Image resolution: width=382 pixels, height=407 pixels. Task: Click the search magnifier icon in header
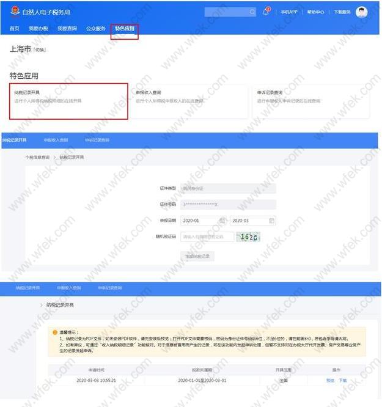tap(252, 12)
